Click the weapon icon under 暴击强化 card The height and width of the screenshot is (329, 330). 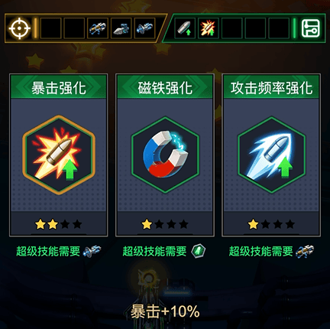92,251
